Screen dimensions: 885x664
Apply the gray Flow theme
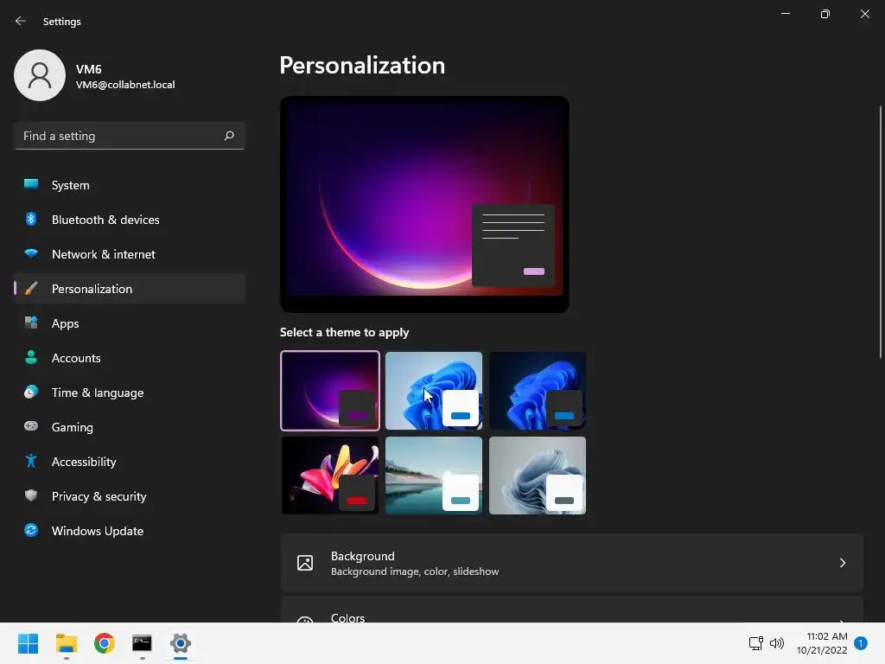click(x=538, y=476)
